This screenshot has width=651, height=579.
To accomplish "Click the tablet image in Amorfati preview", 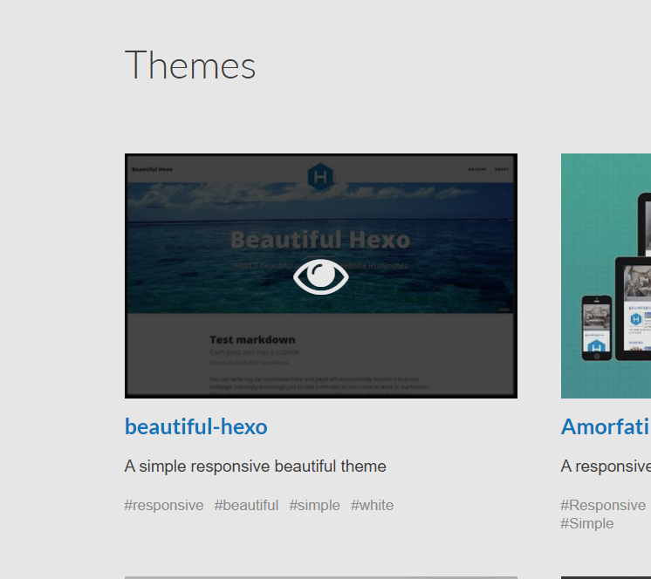I will pos(633,308).
